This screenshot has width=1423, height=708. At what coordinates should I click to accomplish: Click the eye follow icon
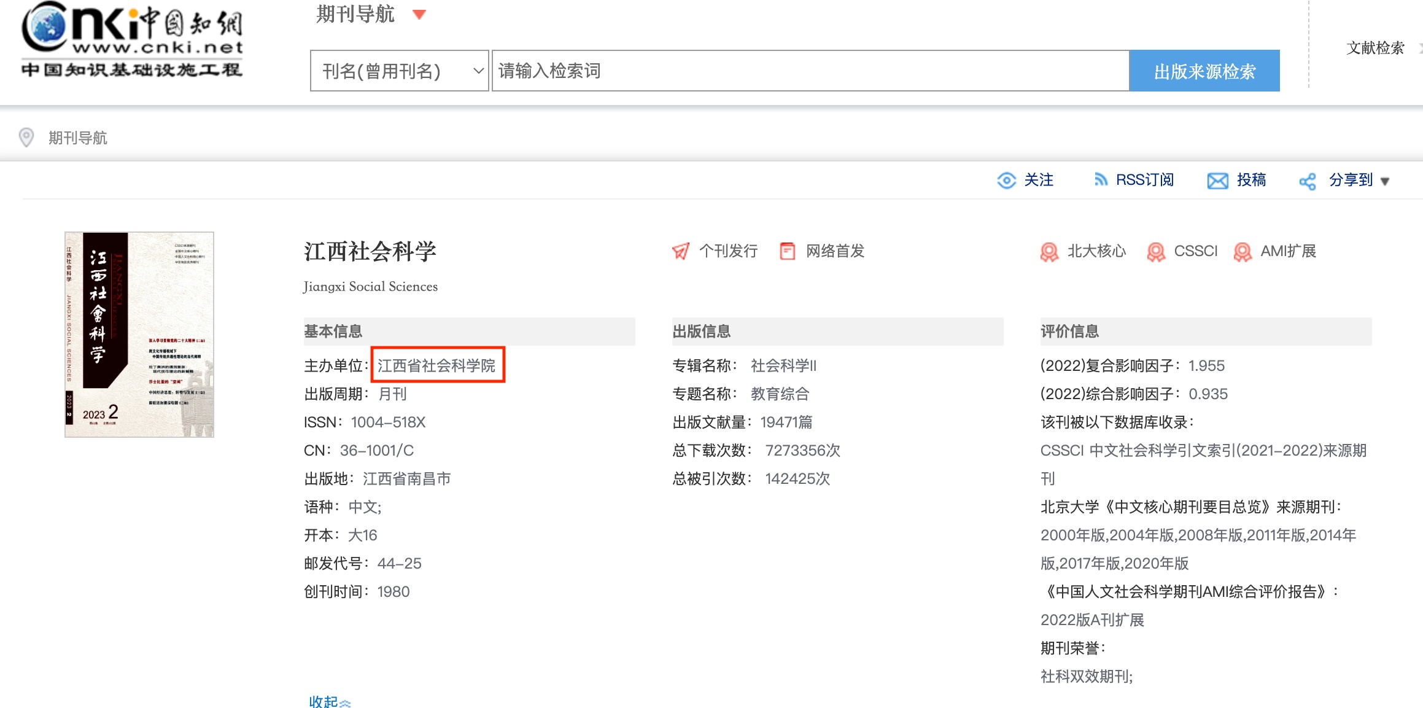[1006, 181]
